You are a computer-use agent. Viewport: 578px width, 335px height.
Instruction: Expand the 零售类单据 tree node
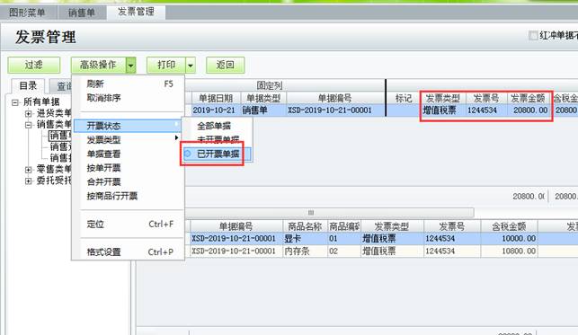click(29, 170)
